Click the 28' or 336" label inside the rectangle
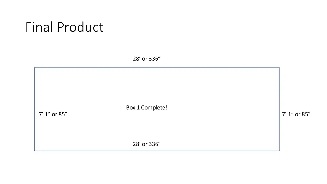The height and width of the screenshot is (184, 327). (147, 144)
